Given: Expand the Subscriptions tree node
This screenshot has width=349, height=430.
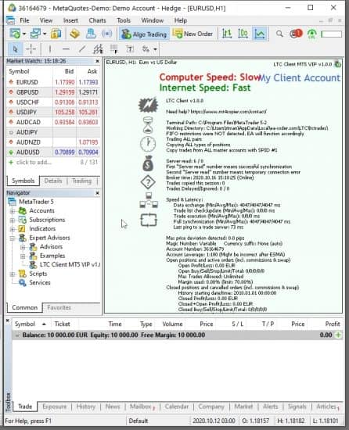Looking at the screenshot, I should [x=13, y=220].
